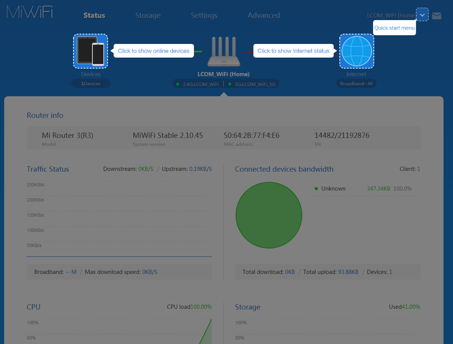This screenshot has width=453, height=344.
Task: Select the 2.4G:LCOM_WiFi network label
Action: 200,84
